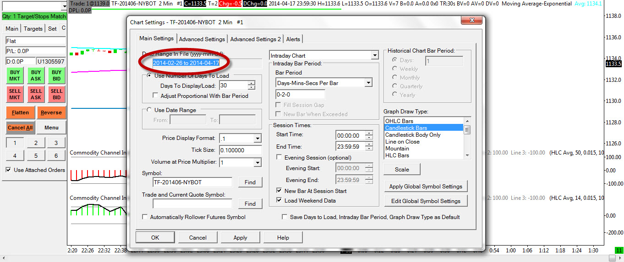Open the trade window top-left dropdown
Viewport: 624px width, 262px height.
click(63, 6)
